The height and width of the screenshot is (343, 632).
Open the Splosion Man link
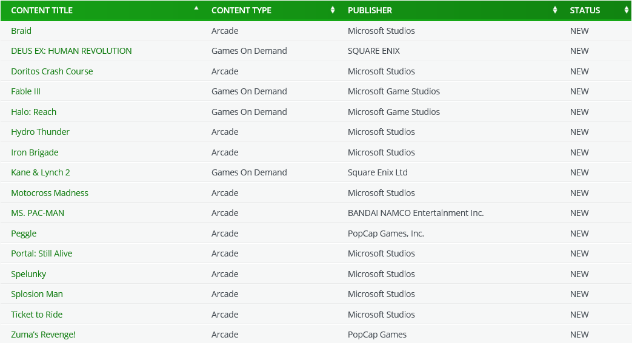pos(37,294)
